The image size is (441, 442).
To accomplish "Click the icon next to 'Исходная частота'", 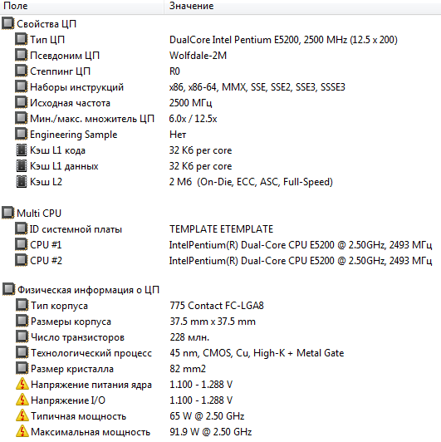I will pos(21,102).
